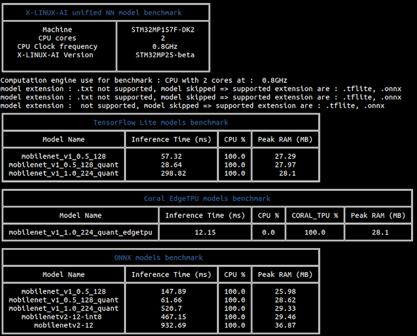Click the 'Coral EdgeTPU models benchmark' heading
The height and width of the screenshot is (336, 417).
pyautogui.click(x=207, y=199)
